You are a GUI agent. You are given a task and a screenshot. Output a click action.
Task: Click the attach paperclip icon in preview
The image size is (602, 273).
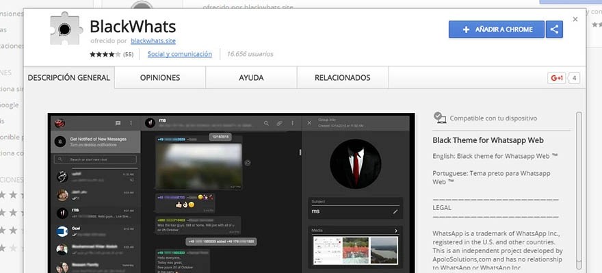pos(280,123)
